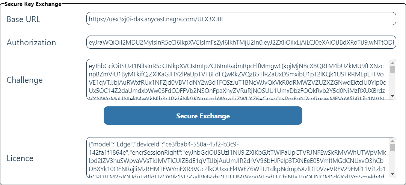Image resolution: width=406 pixels, height=185 pixels.
Task: Select the Authorization label text
Action: (x=31, y=43)
